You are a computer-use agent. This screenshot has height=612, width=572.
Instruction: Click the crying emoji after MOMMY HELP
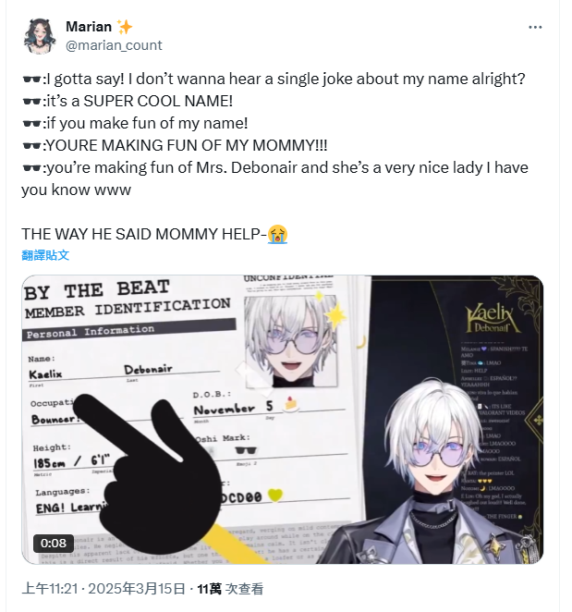[x=277, y=234]
